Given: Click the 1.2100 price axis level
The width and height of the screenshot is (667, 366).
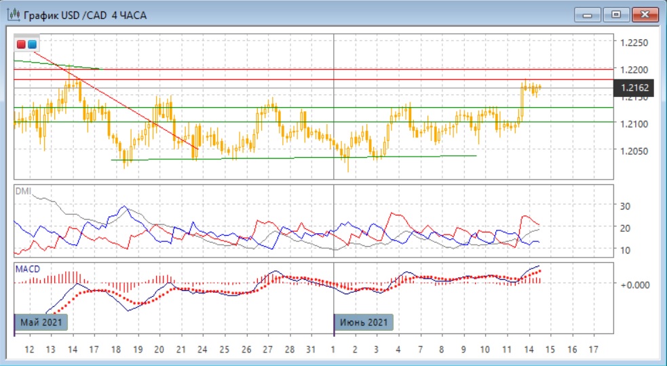Looking at the screenshot, I should tap(634, 124).
